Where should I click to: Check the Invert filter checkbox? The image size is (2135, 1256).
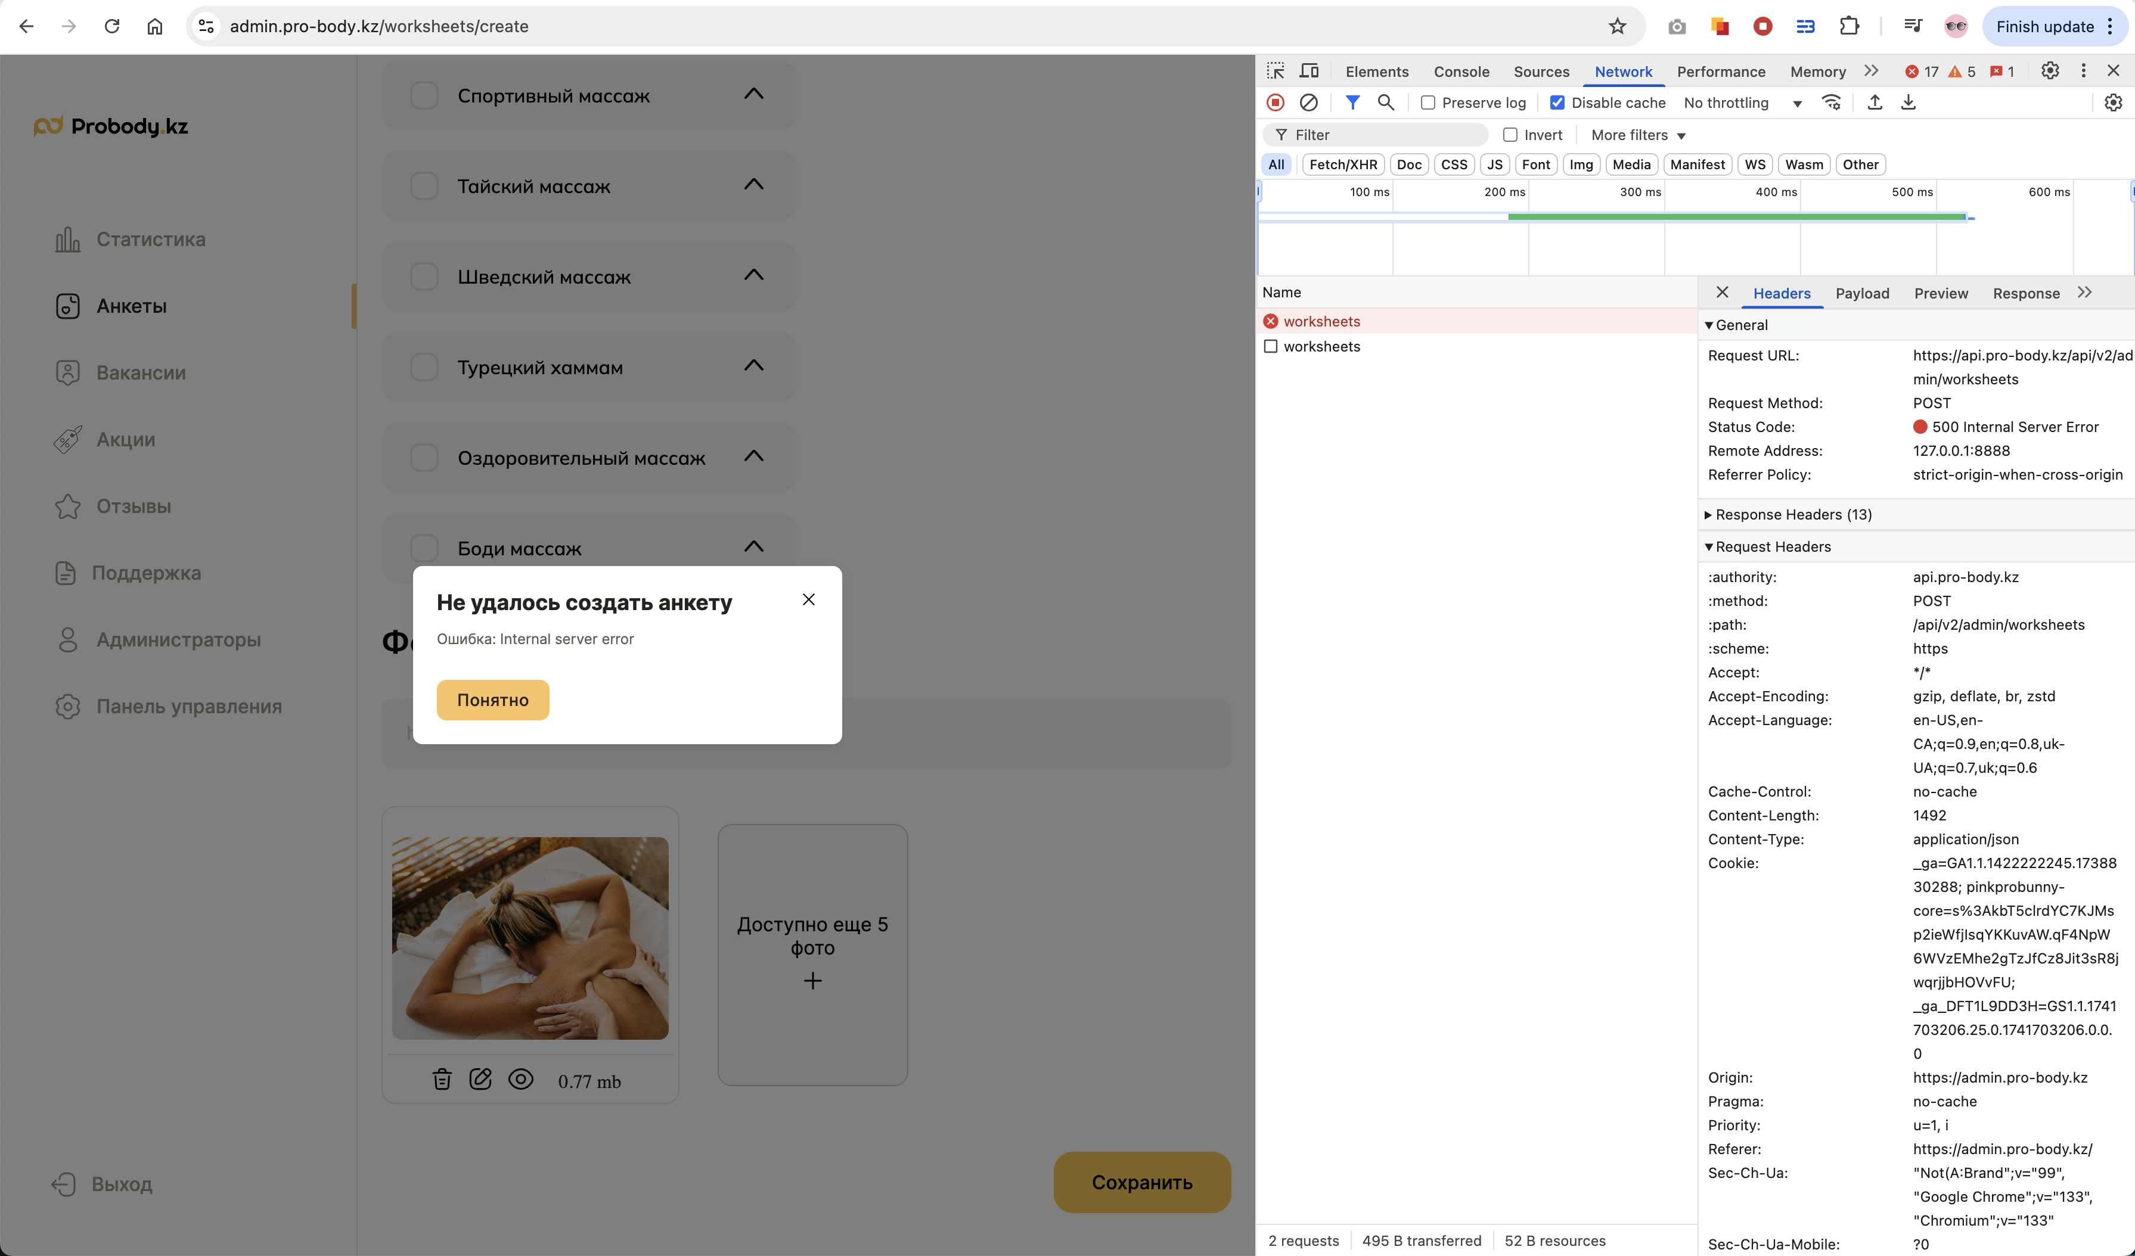pyautogui.click(x=1510, y=135)
